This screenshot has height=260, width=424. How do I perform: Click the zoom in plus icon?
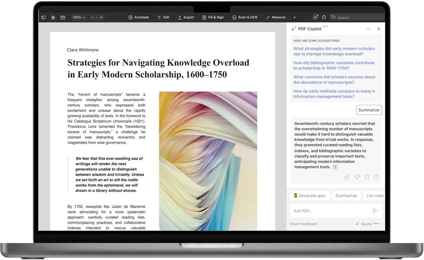(101, 18)
